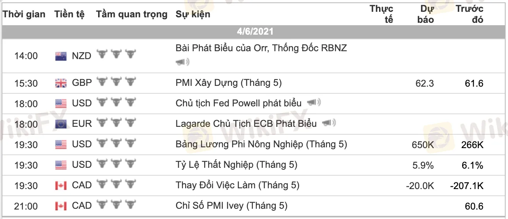Click the 4/6/2021 date header row

pyautogui.click(x=255, y=32)
